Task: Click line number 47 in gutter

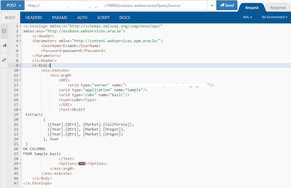Action: [16, 183]
